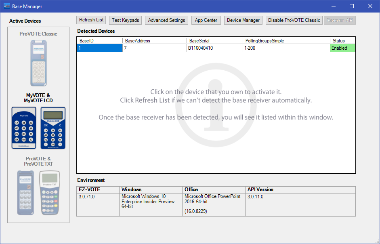This screenshot has height=244, width=380.
Task: Click the ProVOTE & ProVOTE TXT label
Action: (38, 161)
